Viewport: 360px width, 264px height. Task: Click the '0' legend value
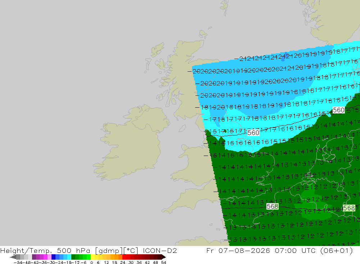click(x=91, y=263)
